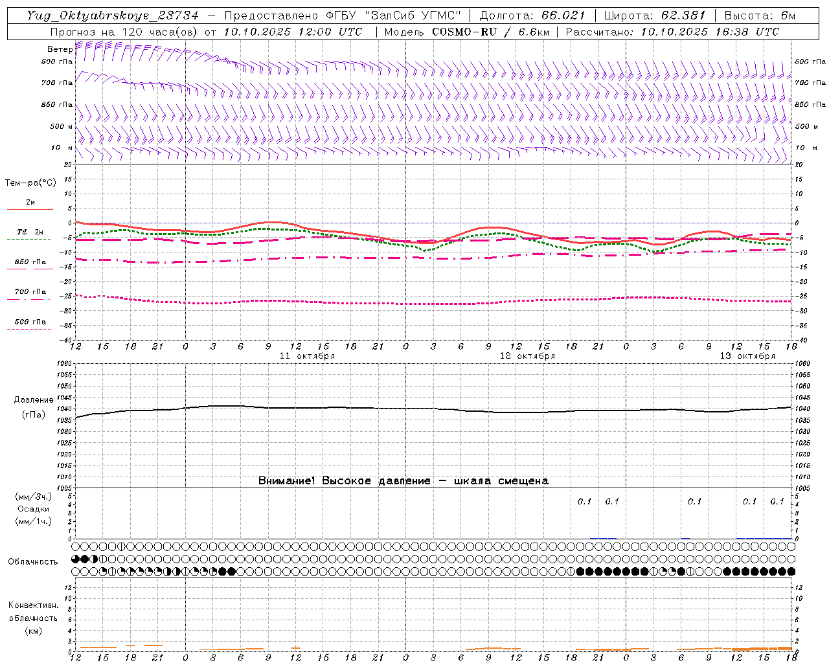Select the Высота: 6м elevation text
Viewport: 829px width, 663px height.
coord(760,16)
